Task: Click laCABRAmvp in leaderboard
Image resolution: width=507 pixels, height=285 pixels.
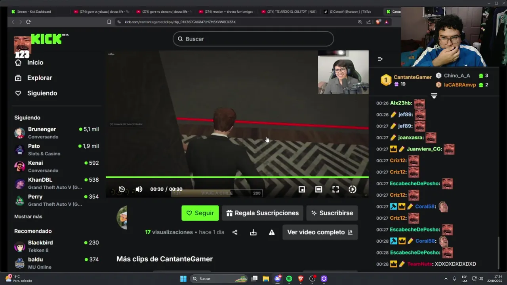Action: (x=460, y=85)
